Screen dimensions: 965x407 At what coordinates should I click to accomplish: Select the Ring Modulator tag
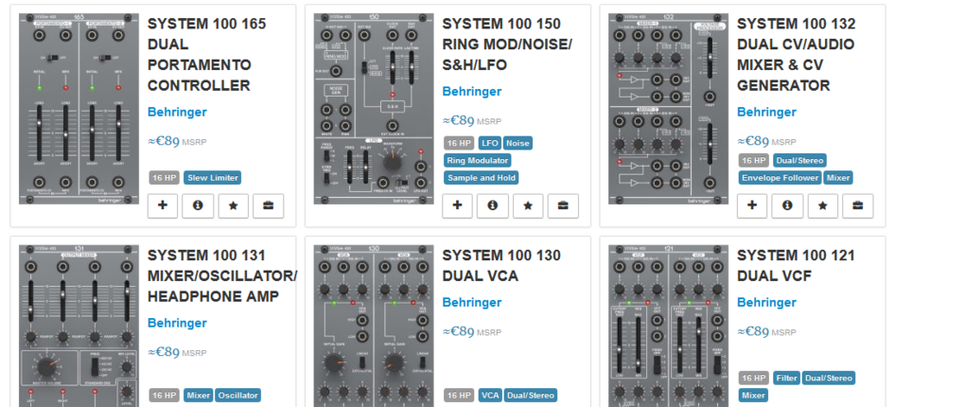(478, 161)
